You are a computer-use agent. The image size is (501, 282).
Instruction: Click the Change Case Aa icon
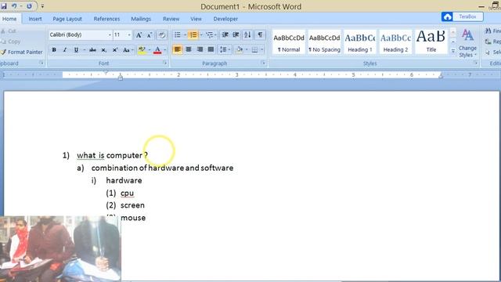126,50
